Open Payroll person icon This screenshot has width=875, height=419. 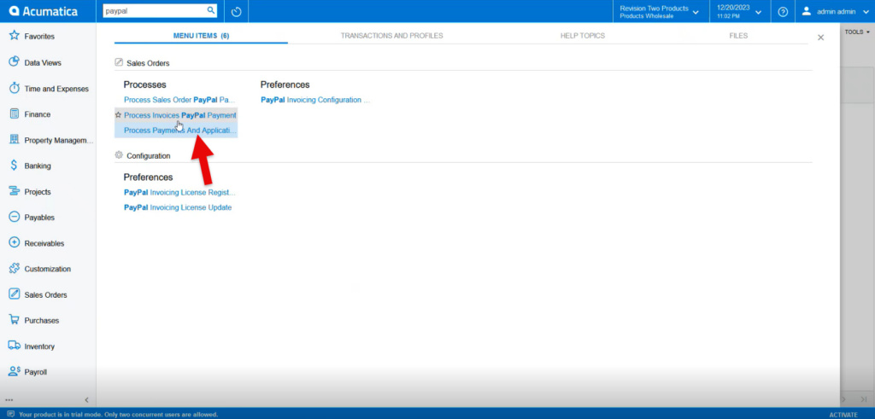[x=15, y=372]
